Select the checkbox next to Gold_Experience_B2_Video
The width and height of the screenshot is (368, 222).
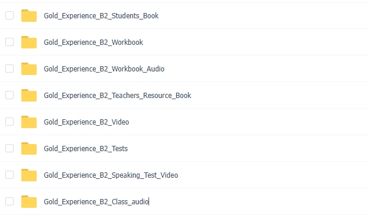9,122
